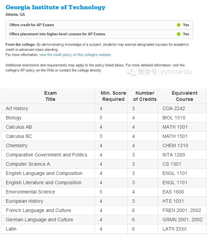Viewport: 208px width, 235px height.
Task: Select French Language and Culture title
Action: [x=39, y=210]
